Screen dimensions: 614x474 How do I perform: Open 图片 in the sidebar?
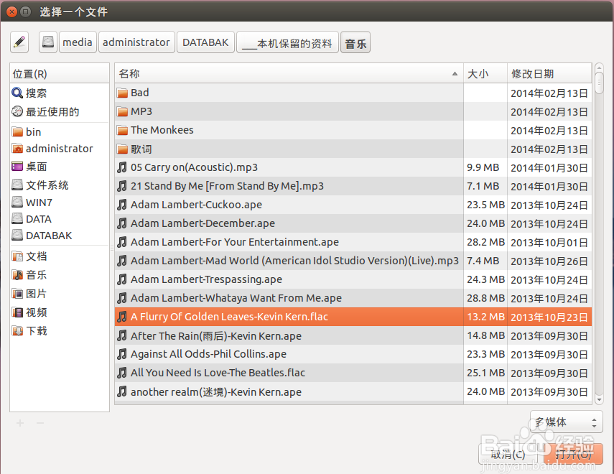pos(59,294)
